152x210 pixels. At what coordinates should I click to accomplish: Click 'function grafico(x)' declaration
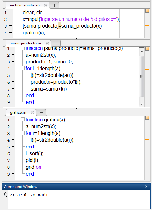tap(45, 119)
